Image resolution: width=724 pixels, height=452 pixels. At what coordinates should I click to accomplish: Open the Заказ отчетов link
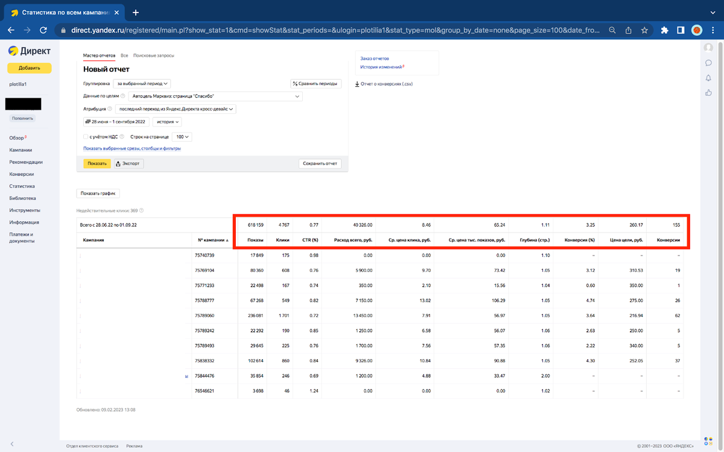[375, 58]
